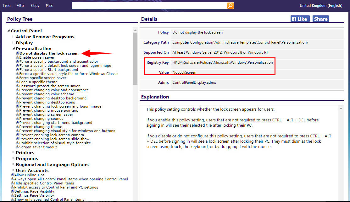Click the icon beside Allow Online Tips
Image resolution: width=350 pixels, height=202 pixels.
(13, 175)
